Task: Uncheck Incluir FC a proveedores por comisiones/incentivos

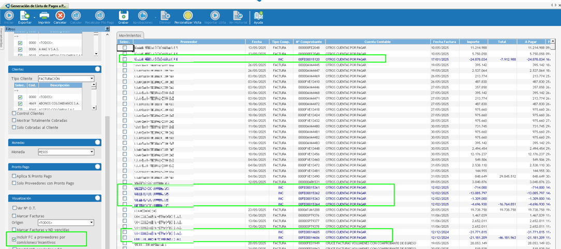Action: click(14, 239)
